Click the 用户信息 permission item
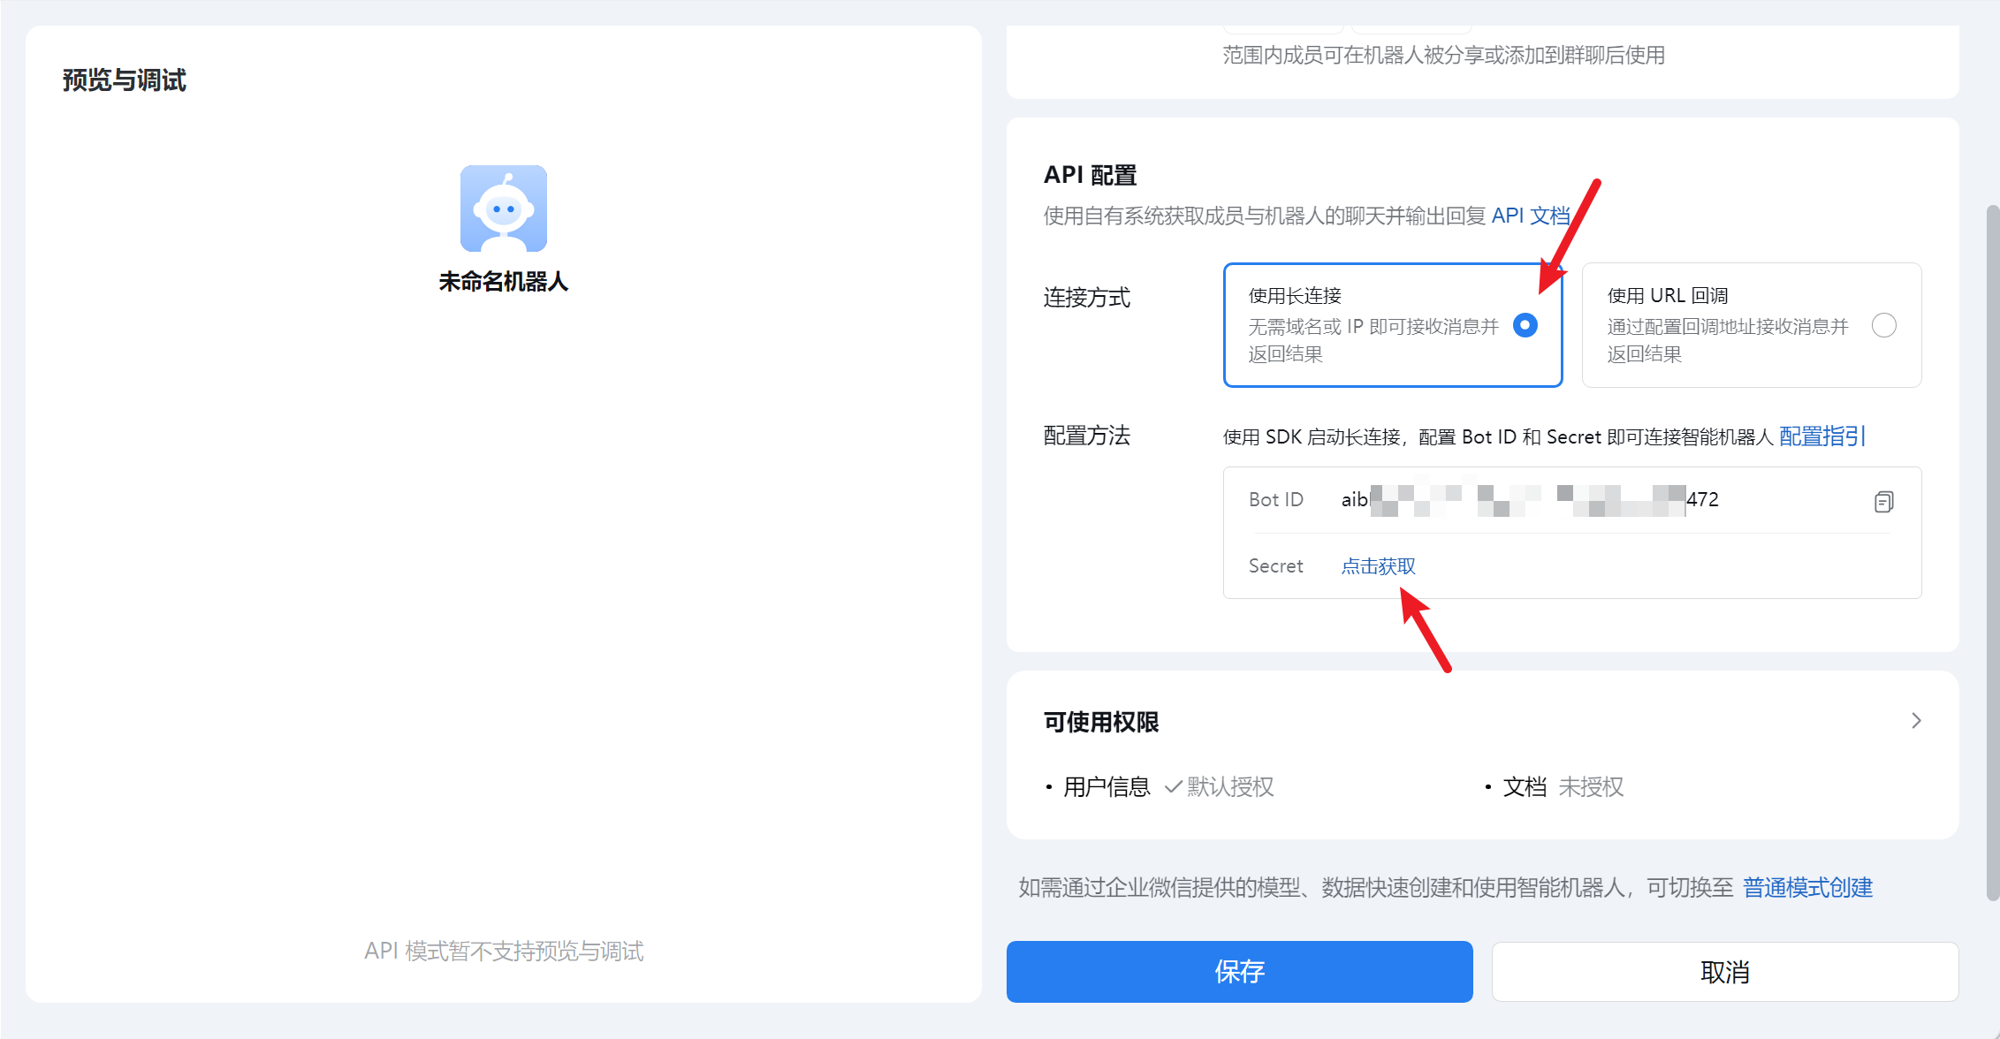 pos(1106,786)
